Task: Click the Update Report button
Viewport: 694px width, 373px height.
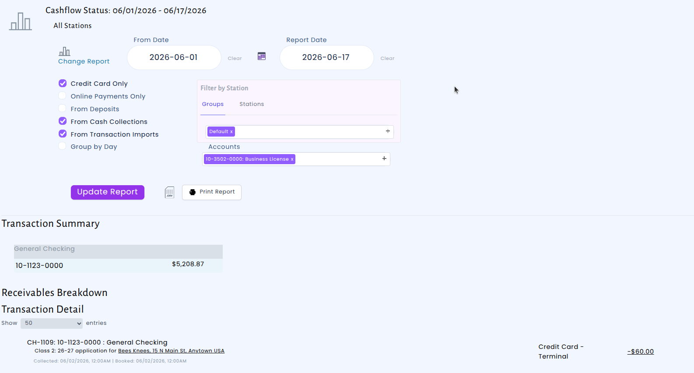Action: 108,192
